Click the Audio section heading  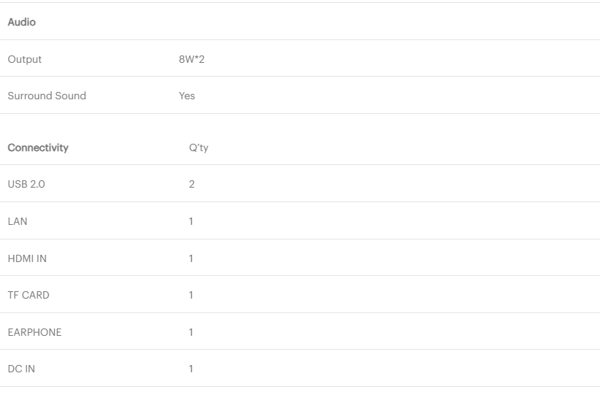tap(21, 22)
